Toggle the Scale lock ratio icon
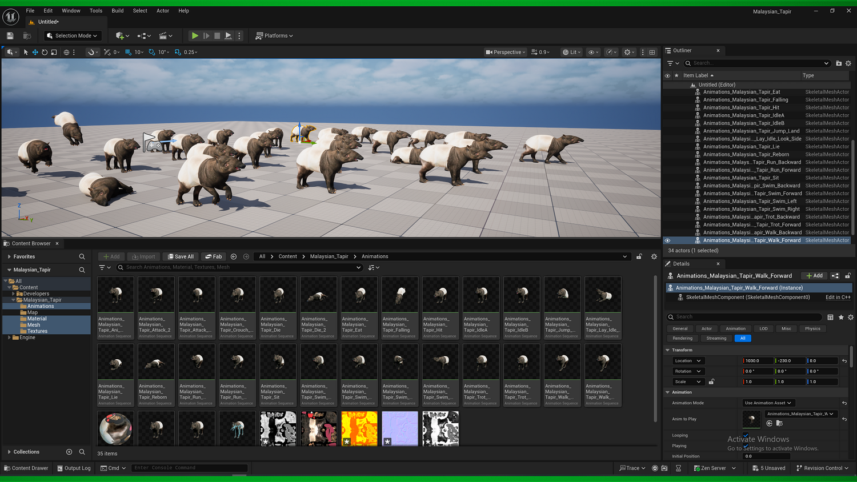This screenshot has width=857, height=482. (x=711, y=381)
